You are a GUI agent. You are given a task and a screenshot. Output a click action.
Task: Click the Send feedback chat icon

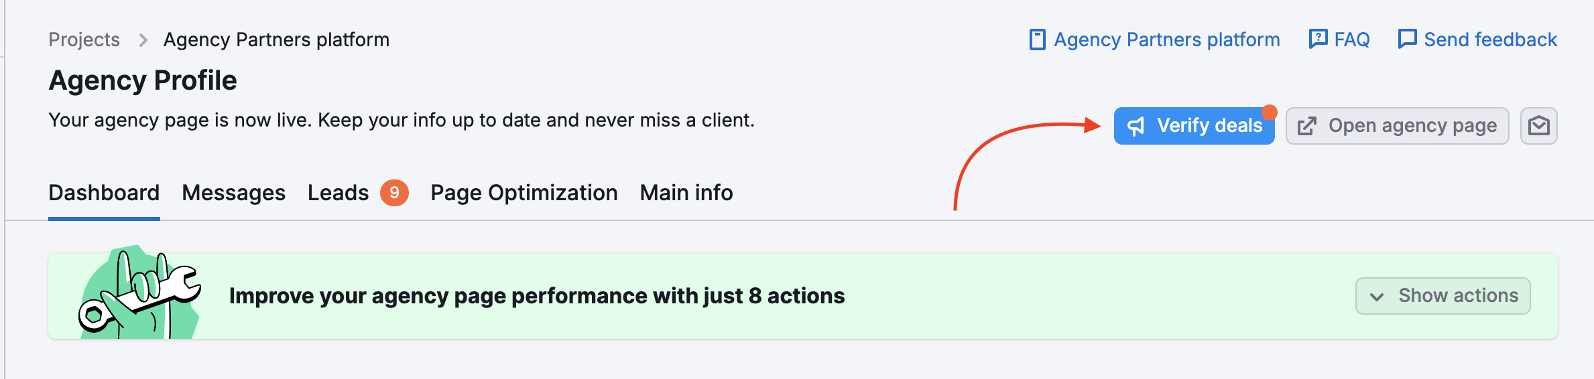pos(1407,39)
